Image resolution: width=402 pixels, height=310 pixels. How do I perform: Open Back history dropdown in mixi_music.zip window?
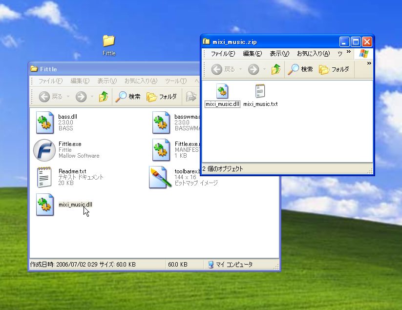pos(240,69)
